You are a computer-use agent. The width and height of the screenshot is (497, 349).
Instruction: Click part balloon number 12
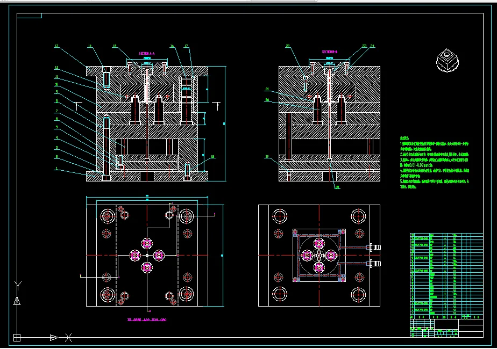[56, 68]
